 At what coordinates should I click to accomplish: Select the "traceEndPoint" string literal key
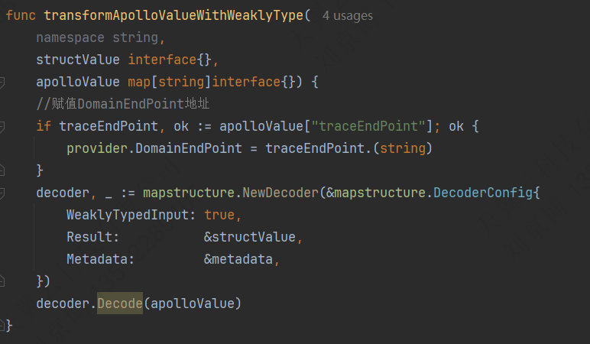tap(368, 126)
